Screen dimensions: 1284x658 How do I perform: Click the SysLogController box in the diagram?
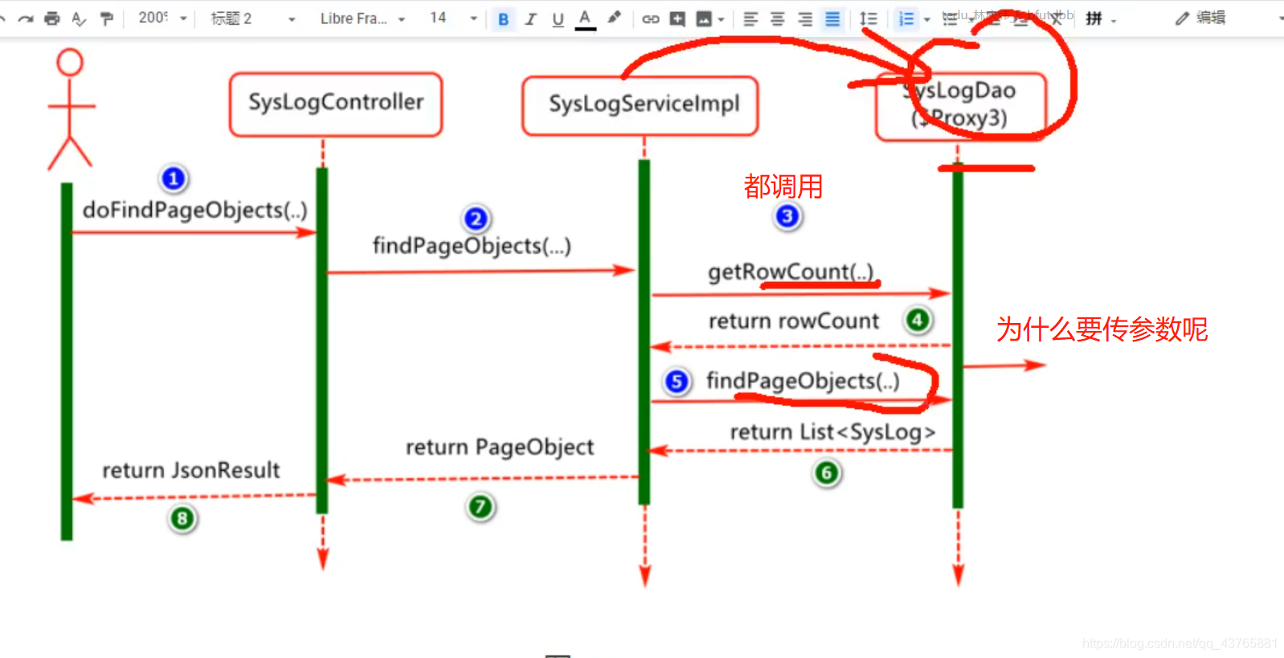point(336,104)
